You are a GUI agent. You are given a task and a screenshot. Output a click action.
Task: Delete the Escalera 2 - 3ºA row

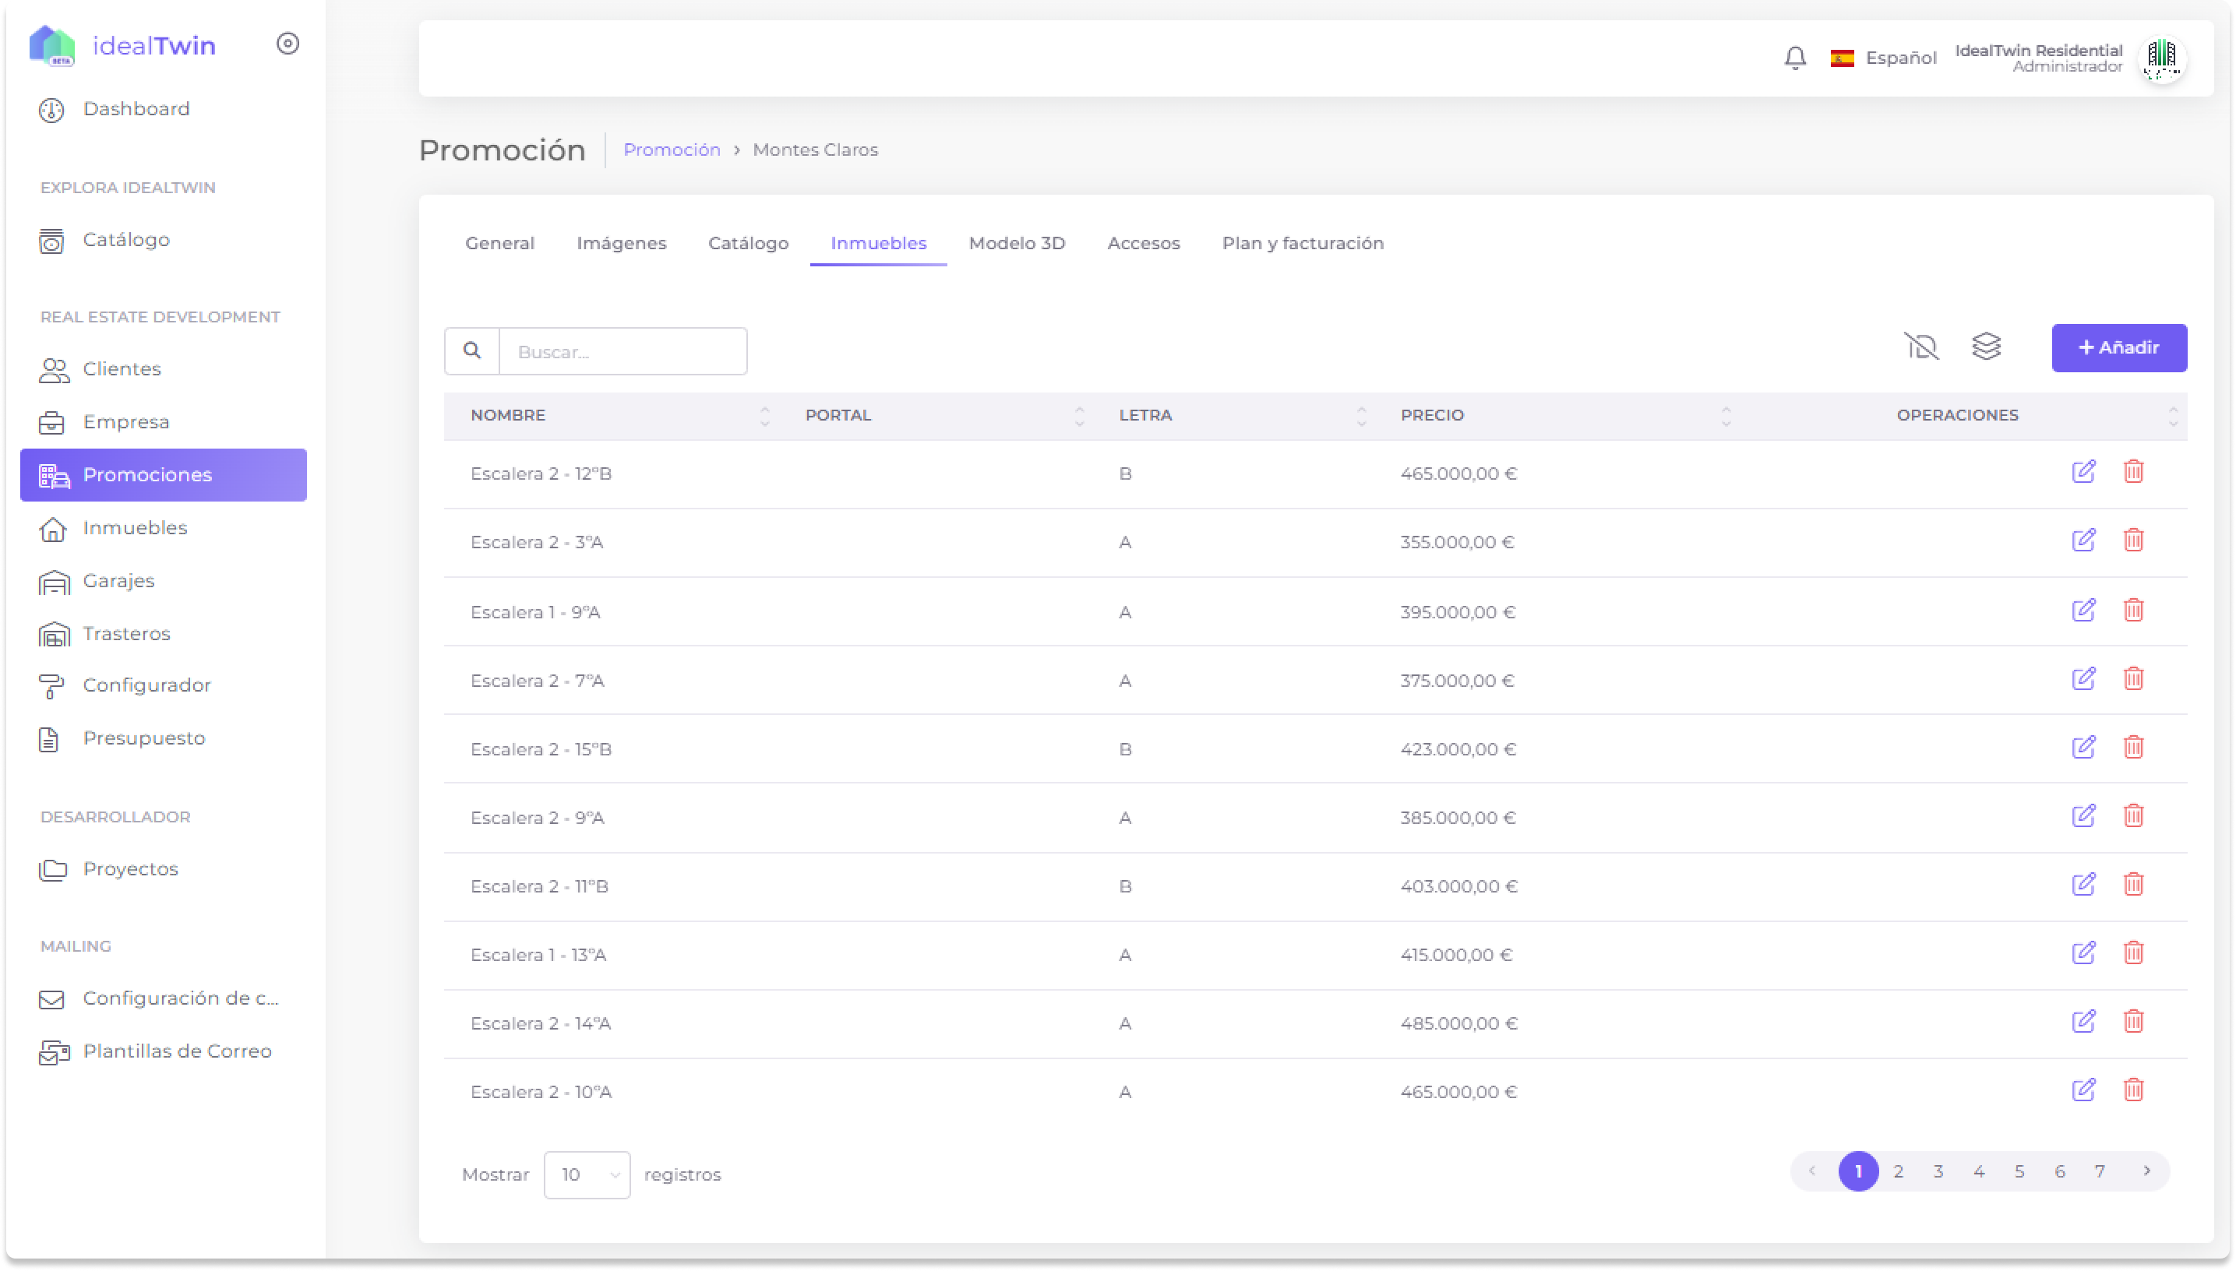(2133, 540)
